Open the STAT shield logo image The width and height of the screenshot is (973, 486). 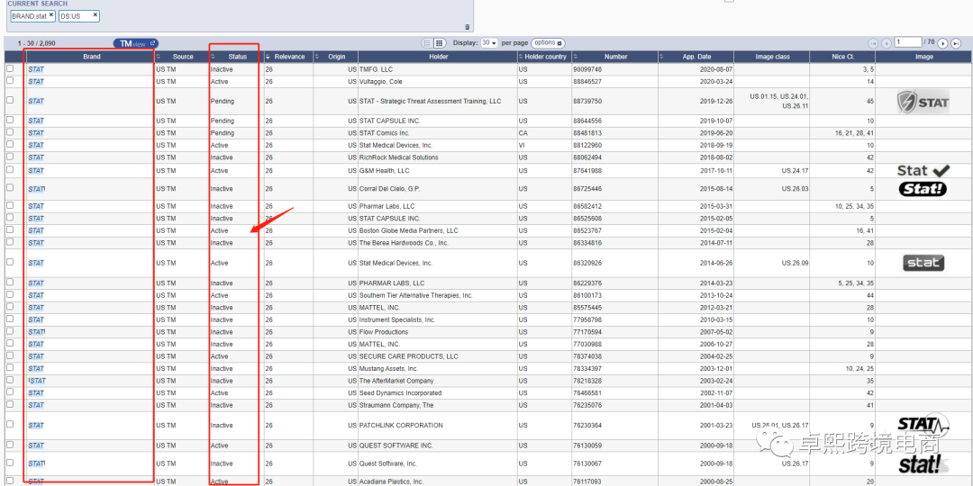click(x=923, y=101)
